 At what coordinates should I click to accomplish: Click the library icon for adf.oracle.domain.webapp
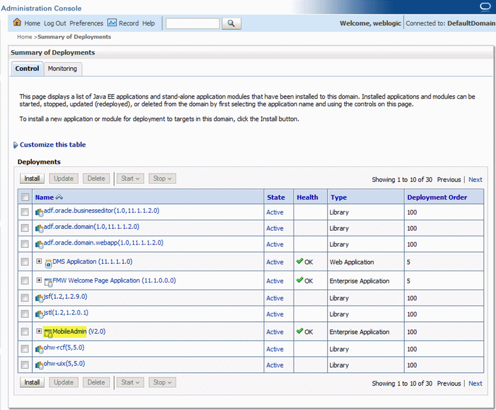point(39,244)
